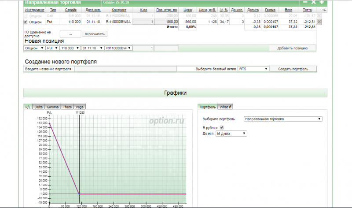Uncheck the Put option row checkbox
This screenshot has width=352, height=208.
pyautogui.click(x=26, y=21)
